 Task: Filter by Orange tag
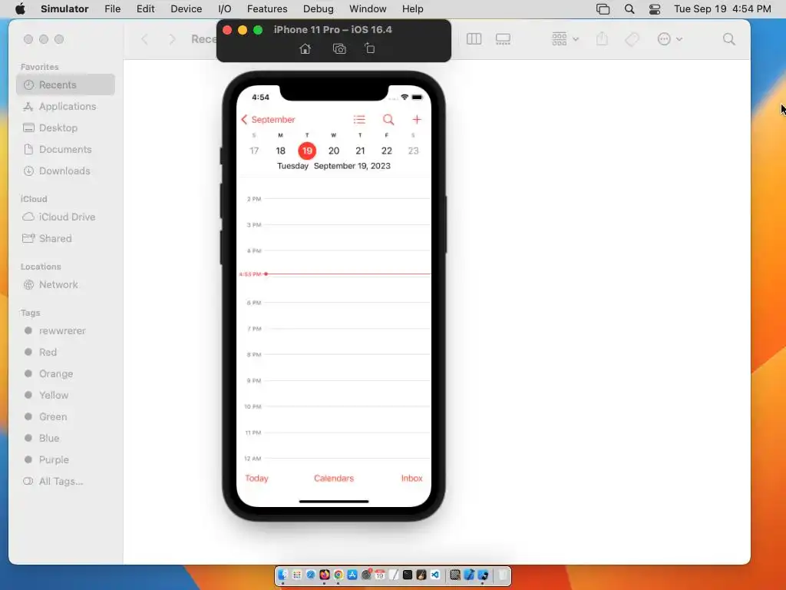point(66,374)
